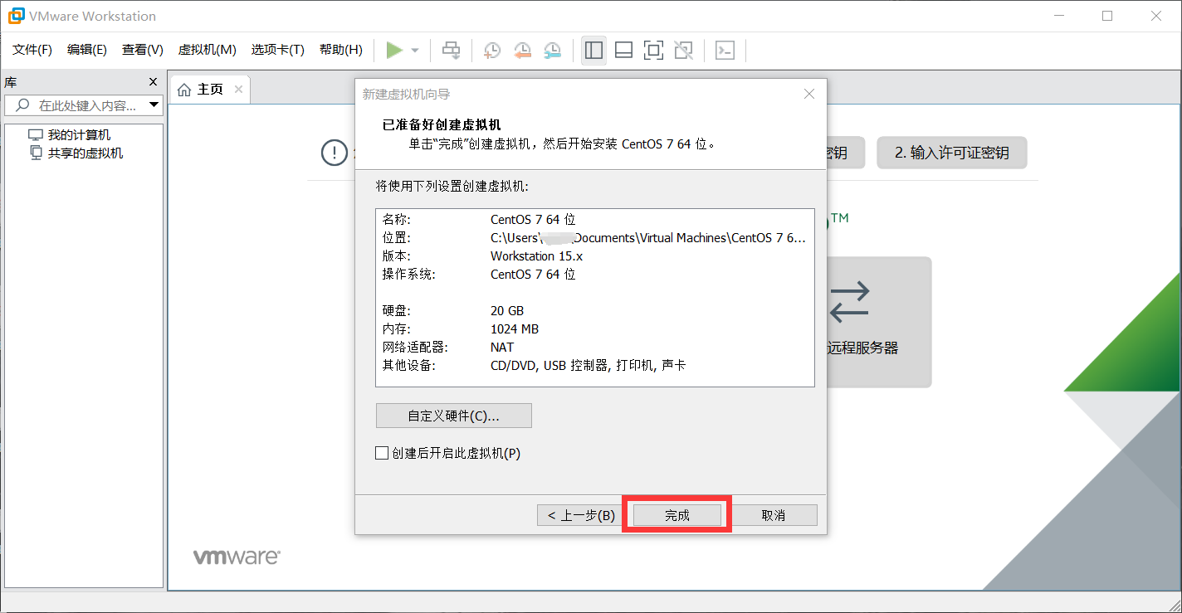Minimize the VMware Workstation window

click(1059, 16)
